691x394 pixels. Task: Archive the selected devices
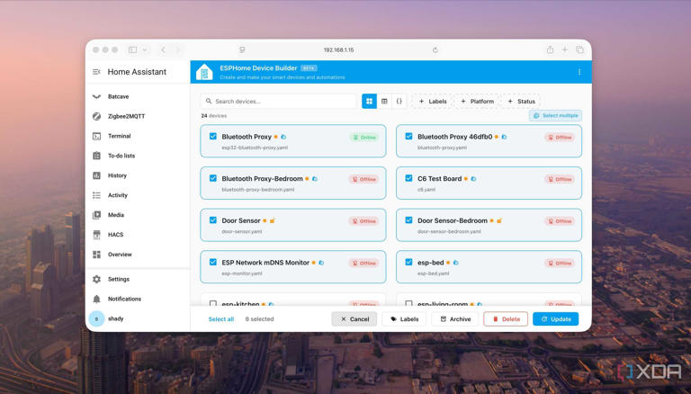click(455, 319)
